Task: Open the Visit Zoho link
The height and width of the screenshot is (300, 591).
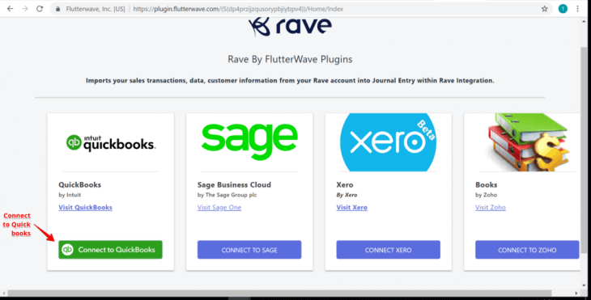Action: (491, 207)
